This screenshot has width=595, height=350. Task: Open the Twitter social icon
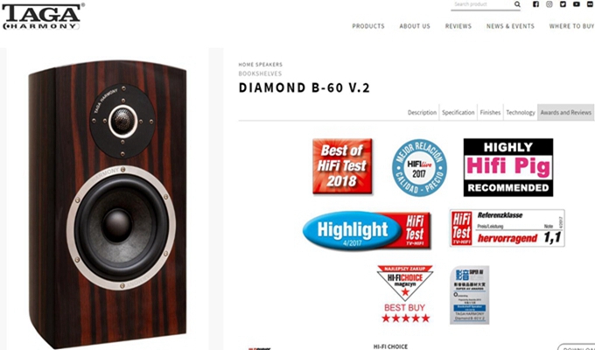563,4
